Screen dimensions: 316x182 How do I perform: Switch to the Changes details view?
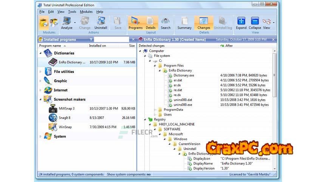coord(204,23)
